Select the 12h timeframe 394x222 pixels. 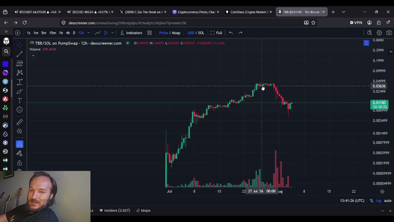[81, 33]
